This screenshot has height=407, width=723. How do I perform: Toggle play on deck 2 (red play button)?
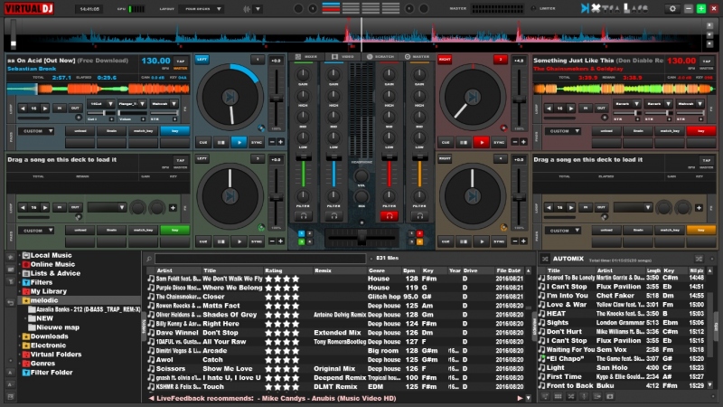(x=482, y=143)
